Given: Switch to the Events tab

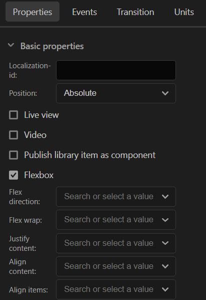Looking at the screenshot, I should pos(84,12).
